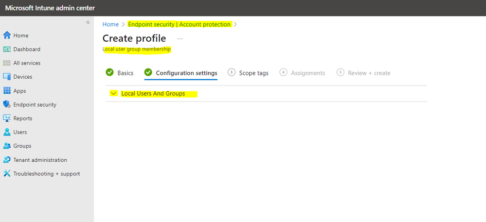
Task: Go to Devices in the sidebar
Action: point(23,77)
